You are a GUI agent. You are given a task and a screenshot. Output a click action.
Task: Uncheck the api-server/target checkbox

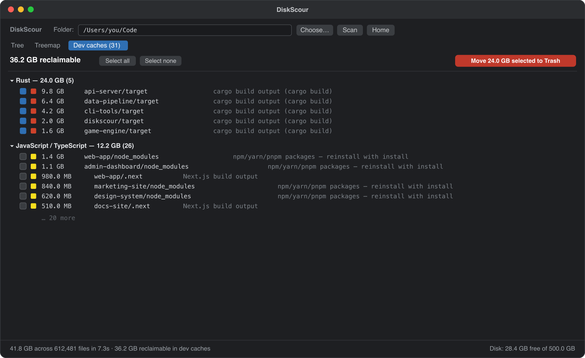[23, 91]
